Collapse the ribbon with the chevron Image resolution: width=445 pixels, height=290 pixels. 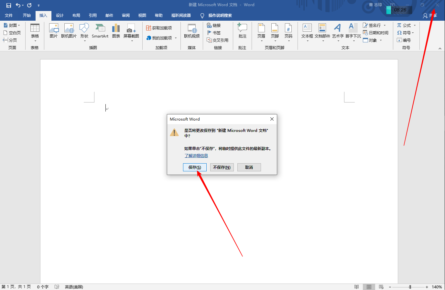(440, 48)
